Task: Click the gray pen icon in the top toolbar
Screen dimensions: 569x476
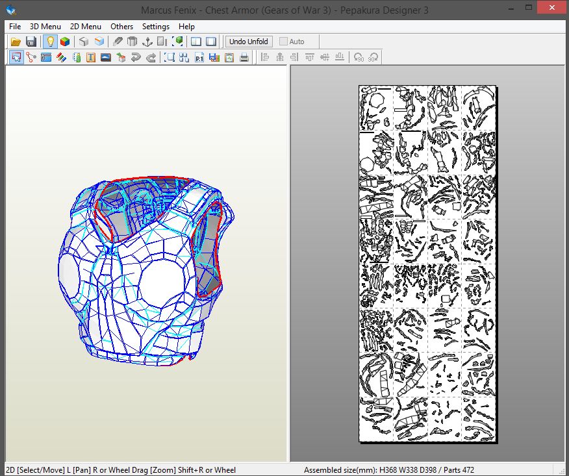Action: point(118,42)
